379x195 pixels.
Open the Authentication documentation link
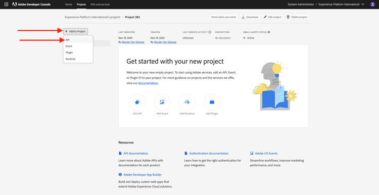click(x=209, y=154)
